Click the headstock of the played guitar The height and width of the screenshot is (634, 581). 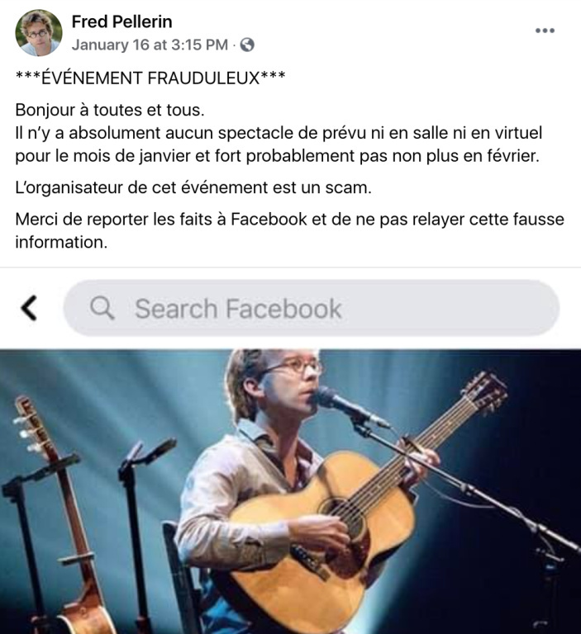point(486,392)
